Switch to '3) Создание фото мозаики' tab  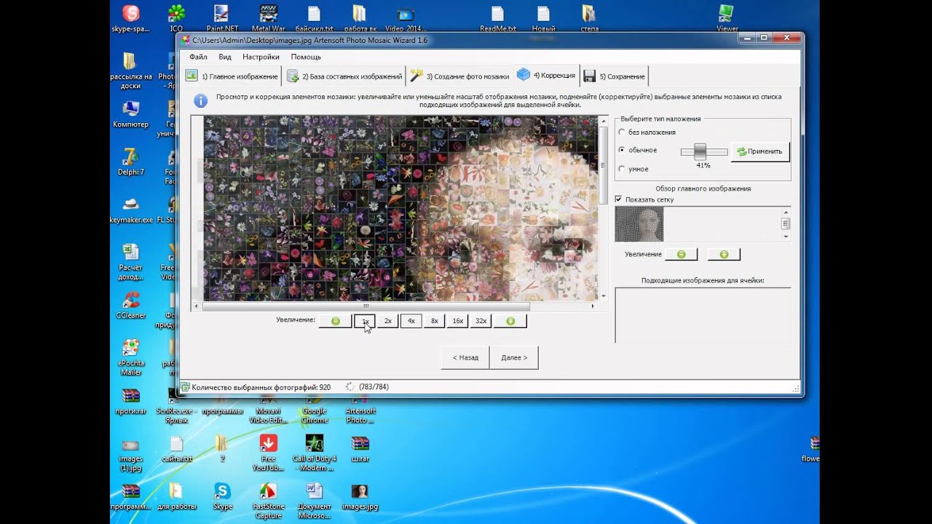click(459, 76)
